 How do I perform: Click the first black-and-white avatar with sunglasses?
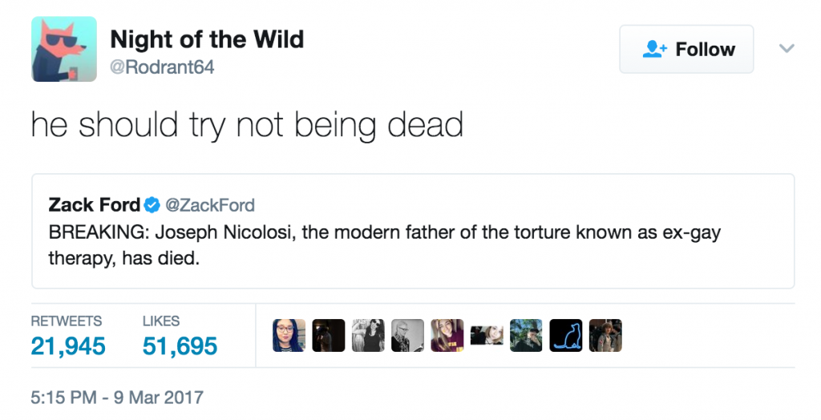[x=368, y=336]
